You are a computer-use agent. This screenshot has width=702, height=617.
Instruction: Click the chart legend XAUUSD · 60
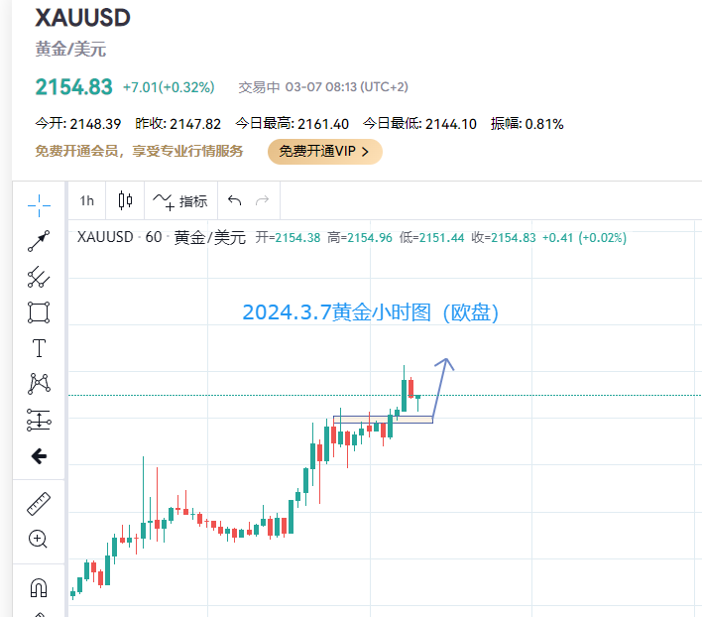(119, 237)
